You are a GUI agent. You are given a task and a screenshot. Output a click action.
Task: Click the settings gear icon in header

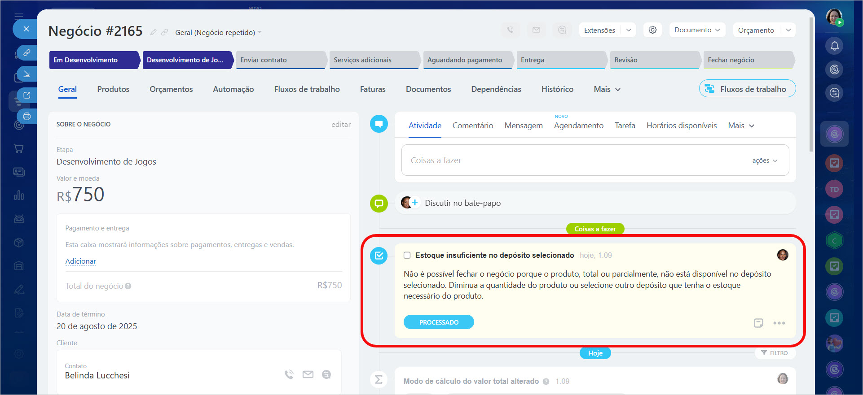pos(652,30)
